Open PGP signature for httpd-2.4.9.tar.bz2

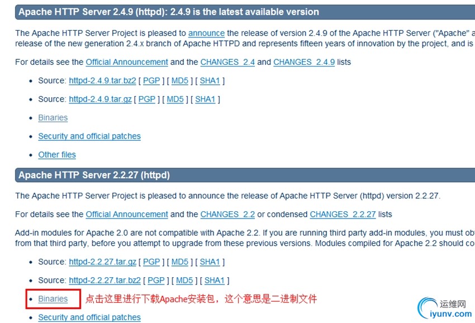click(151, 81)
